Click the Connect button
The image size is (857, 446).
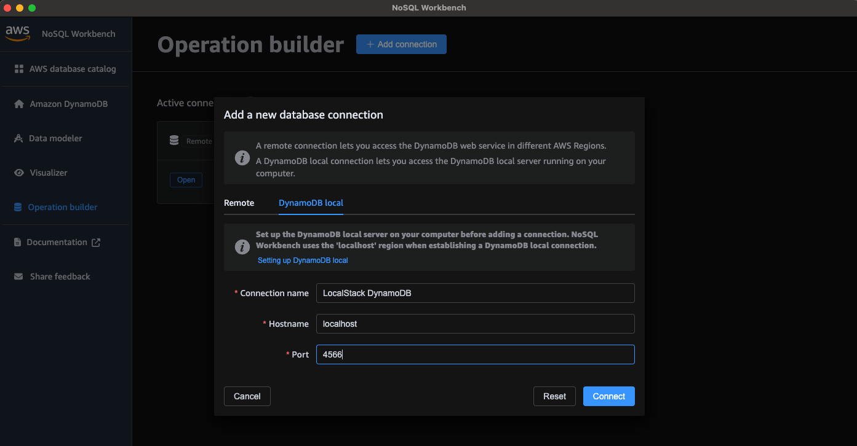coord(609,396)
